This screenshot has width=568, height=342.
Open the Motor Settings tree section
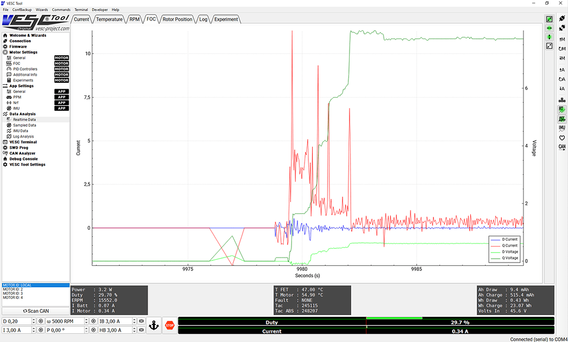pyautogui.click(x=23, y=52)
